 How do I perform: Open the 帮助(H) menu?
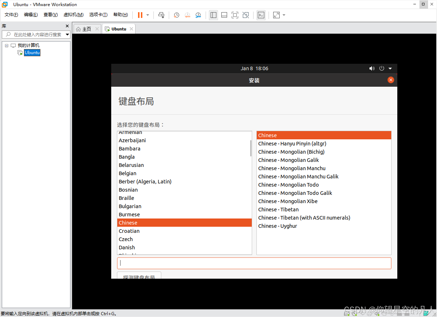(x=121, y=15)
